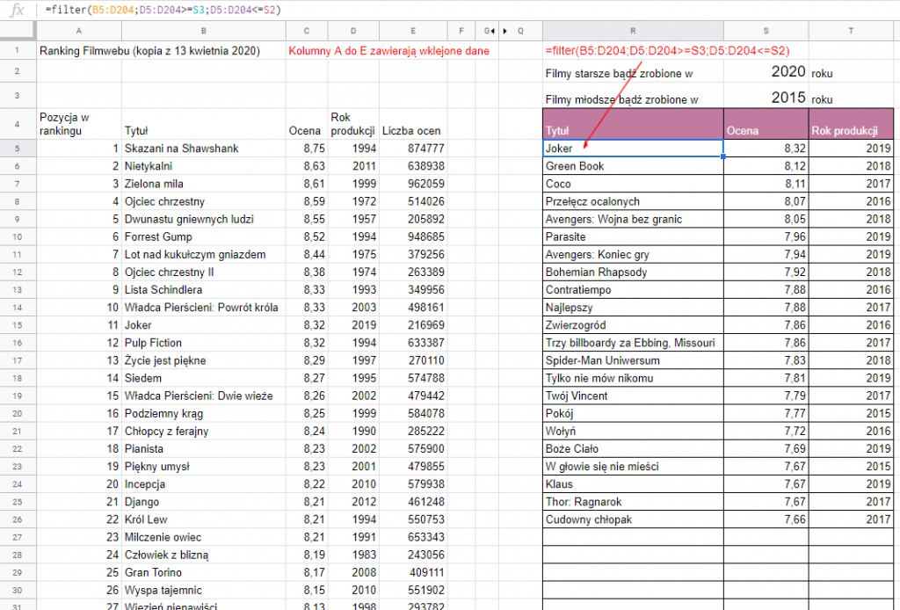Image resolution: width=900 pixels, height=610 pixels.
Task: Click red text 'Kolumny A do E zawierają wklejone dane'
Action: 388,51
